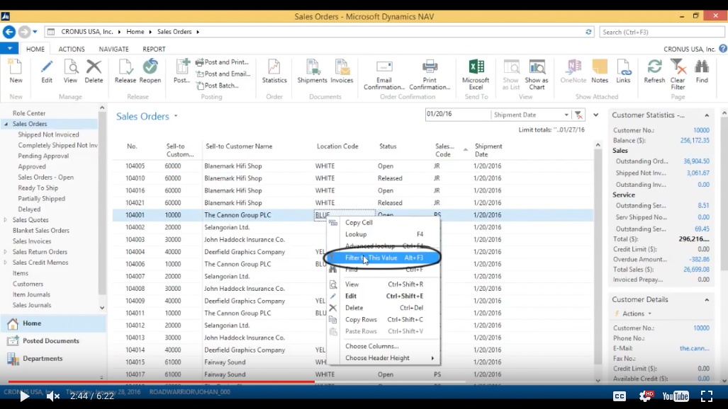Click Customer No. 10000 link in Customer Statistics

(701, 130)
